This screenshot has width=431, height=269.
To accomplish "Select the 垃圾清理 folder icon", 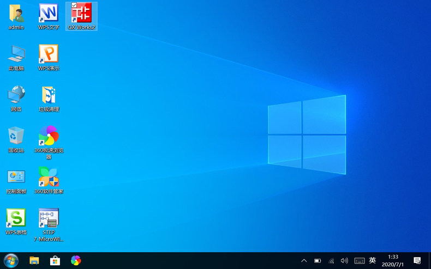I will (49, 95).
